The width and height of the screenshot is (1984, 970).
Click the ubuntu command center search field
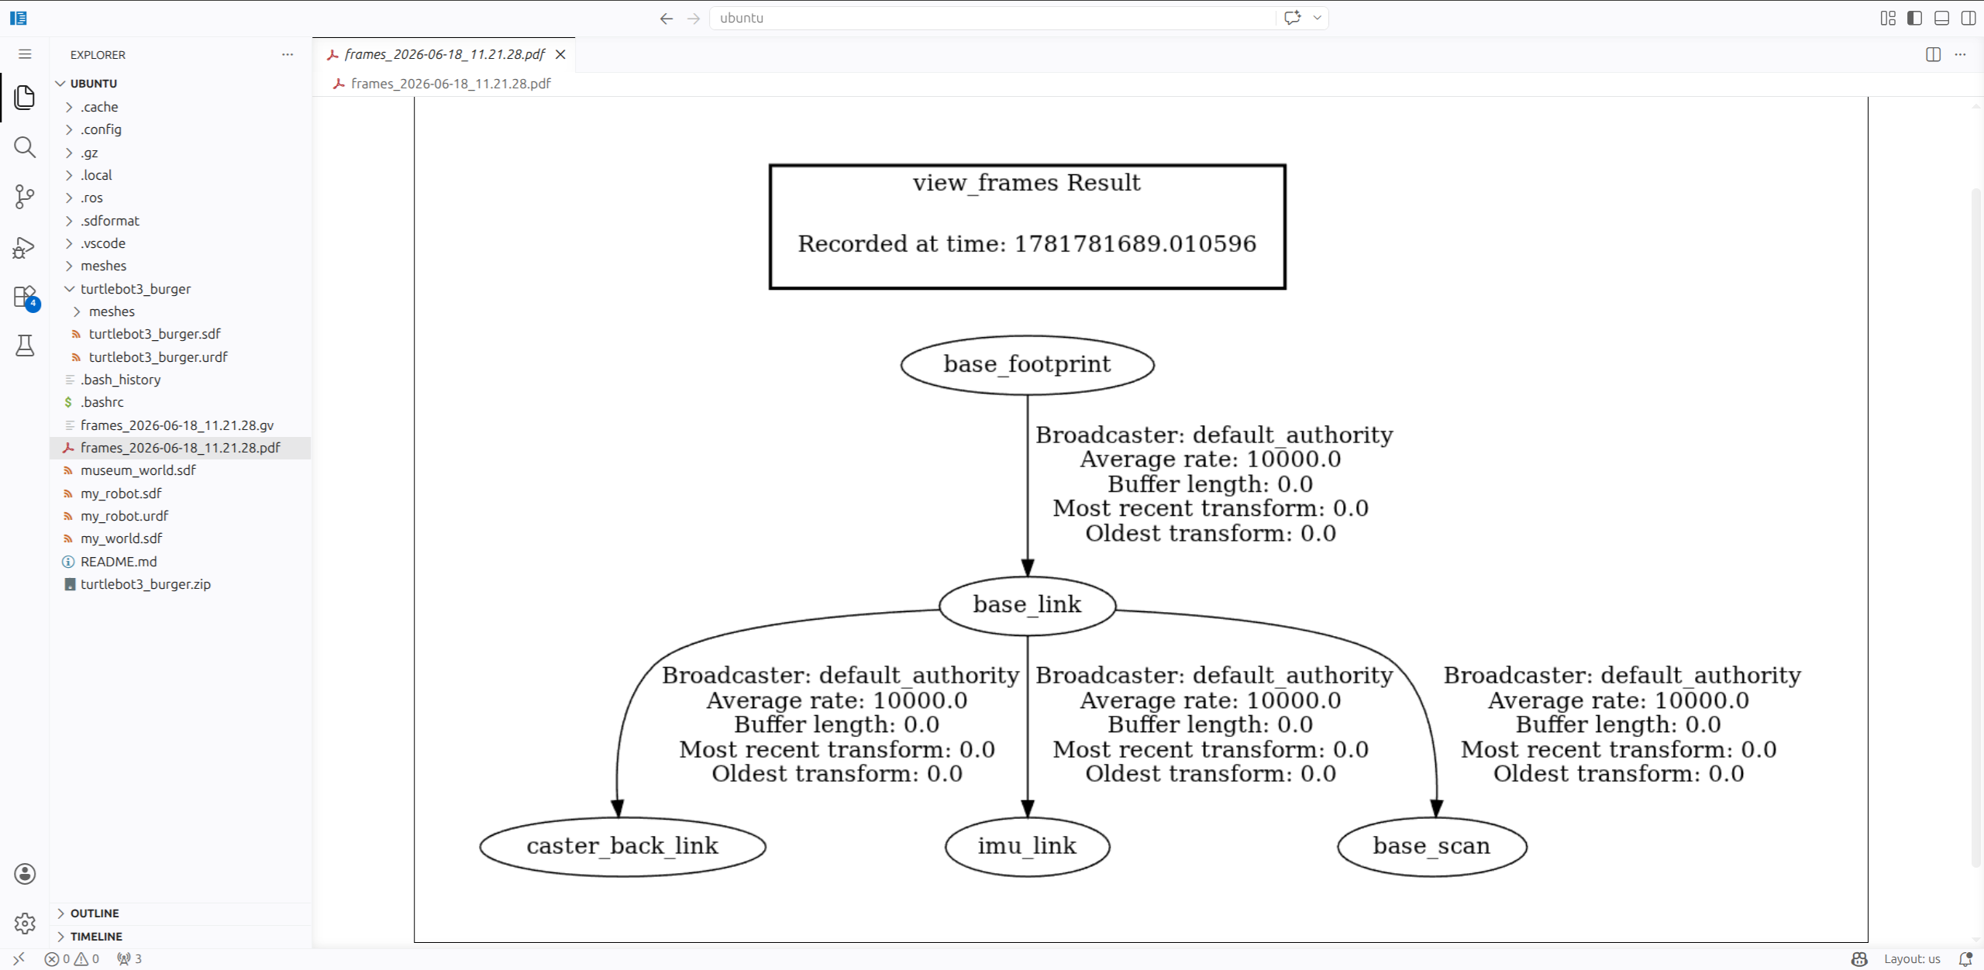tap(992, 18)
